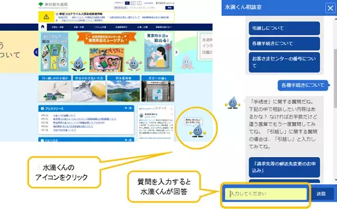Image resolution: width=337 pixels, height=209 pixels.
Task: Open the Language link in header
Action: coord(148,3)
